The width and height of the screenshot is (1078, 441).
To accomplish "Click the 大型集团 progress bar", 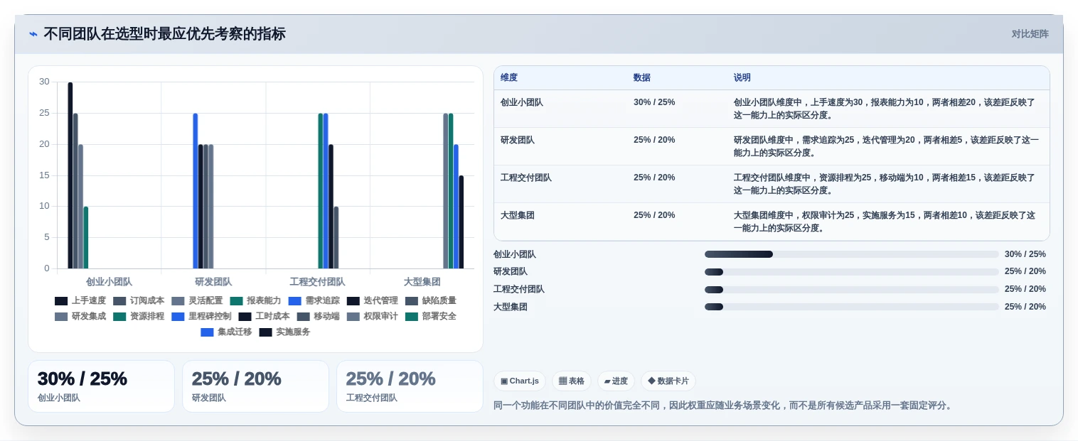I will 851,307.
